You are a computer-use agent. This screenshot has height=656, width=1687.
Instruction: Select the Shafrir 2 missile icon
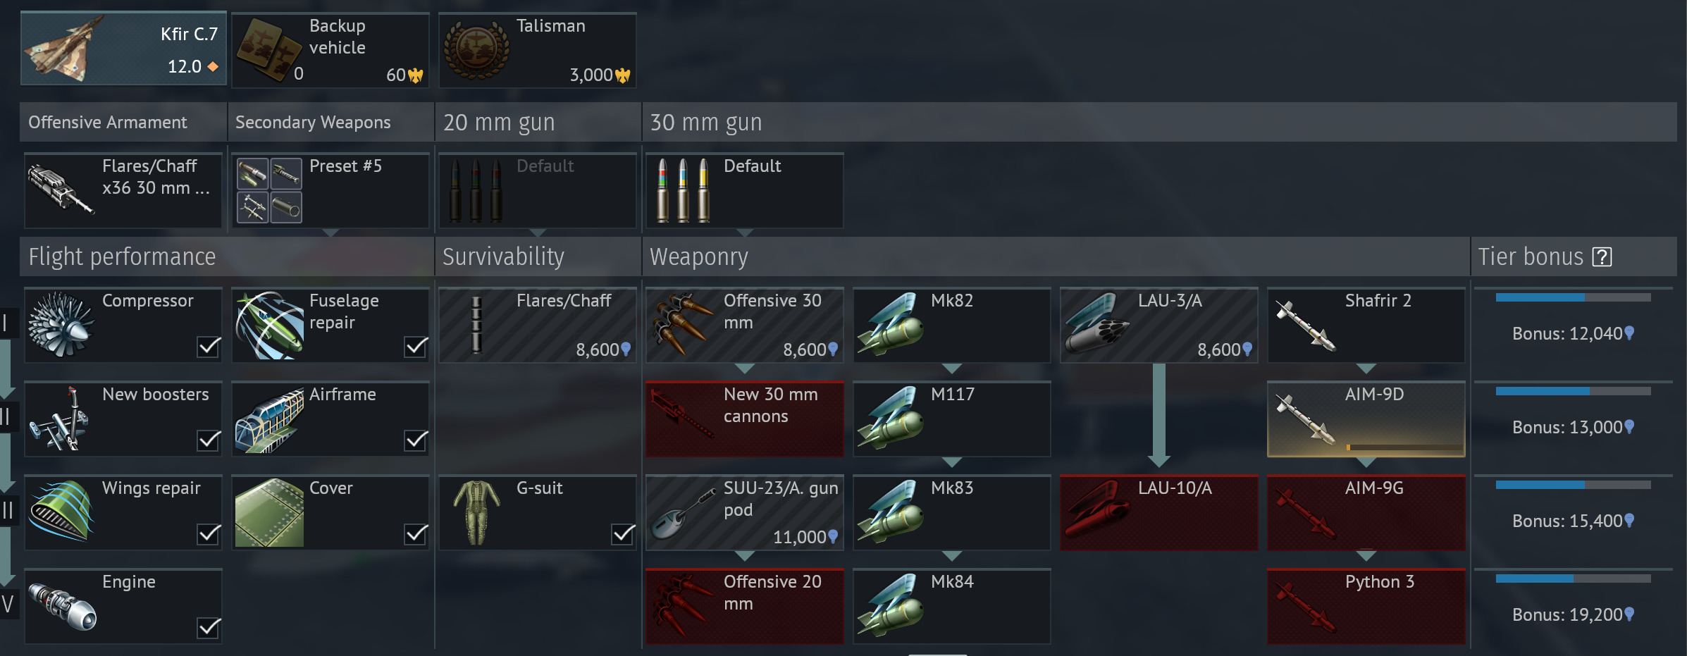(1305, 325)
